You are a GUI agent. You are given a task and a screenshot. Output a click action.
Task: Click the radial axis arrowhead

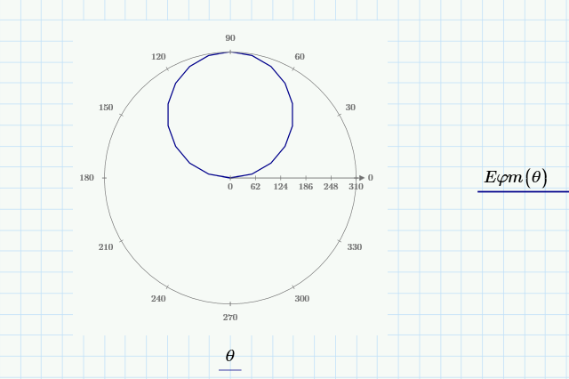(362, 178)
